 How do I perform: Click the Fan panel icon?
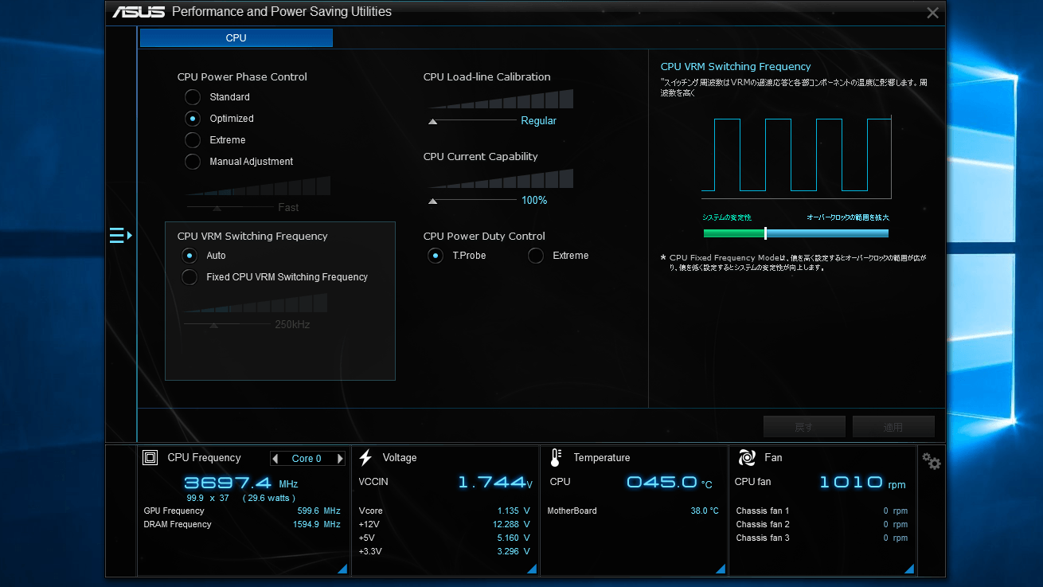[747, 457]
